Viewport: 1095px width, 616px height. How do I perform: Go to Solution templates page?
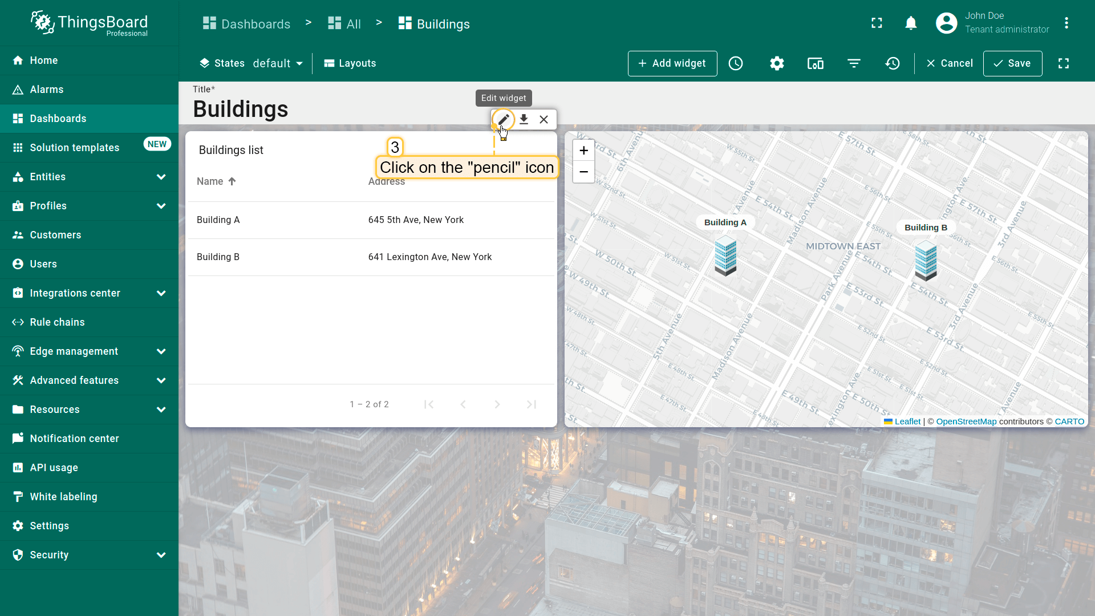point(74,148)
